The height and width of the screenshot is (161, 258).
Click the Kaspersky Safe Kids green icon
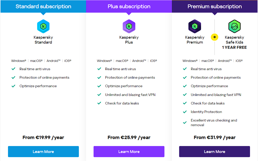(235, 26)
